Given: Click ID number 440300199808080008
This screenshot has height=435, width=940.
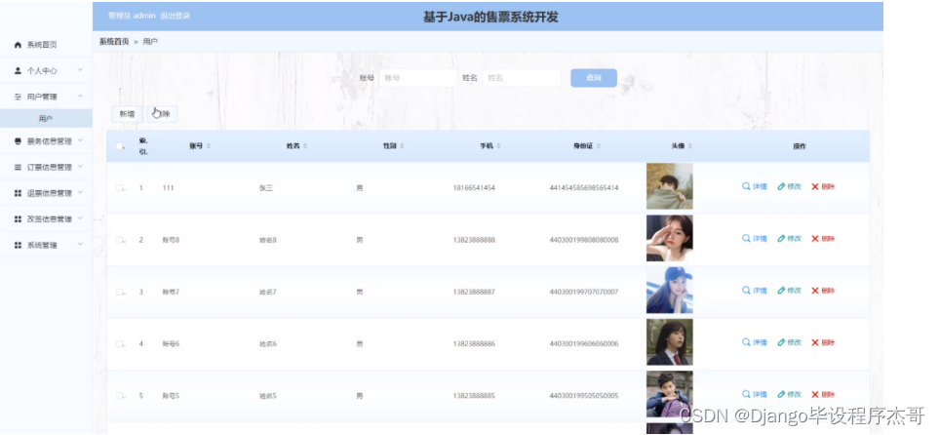Looking at the screenshot, I should pos(584,240).
